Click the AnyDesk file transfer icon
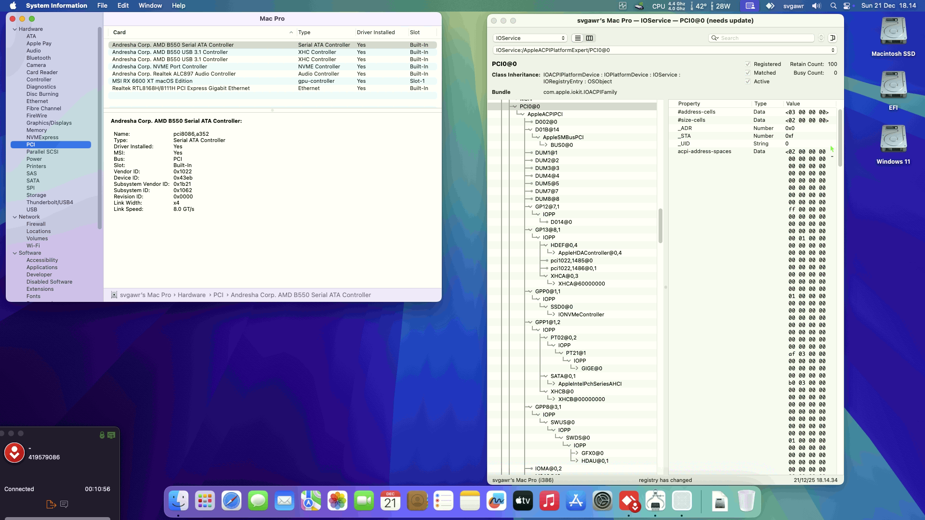 (51, 504)
